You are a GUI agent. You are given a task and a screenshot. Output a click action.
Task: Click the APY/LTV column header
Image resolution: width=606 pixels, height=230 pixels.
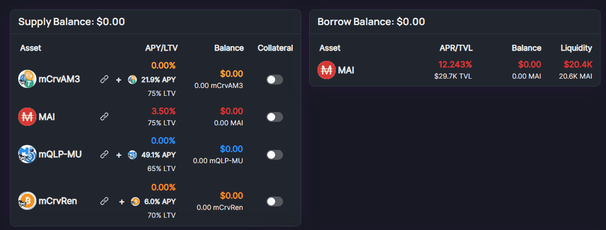(161, 48)
